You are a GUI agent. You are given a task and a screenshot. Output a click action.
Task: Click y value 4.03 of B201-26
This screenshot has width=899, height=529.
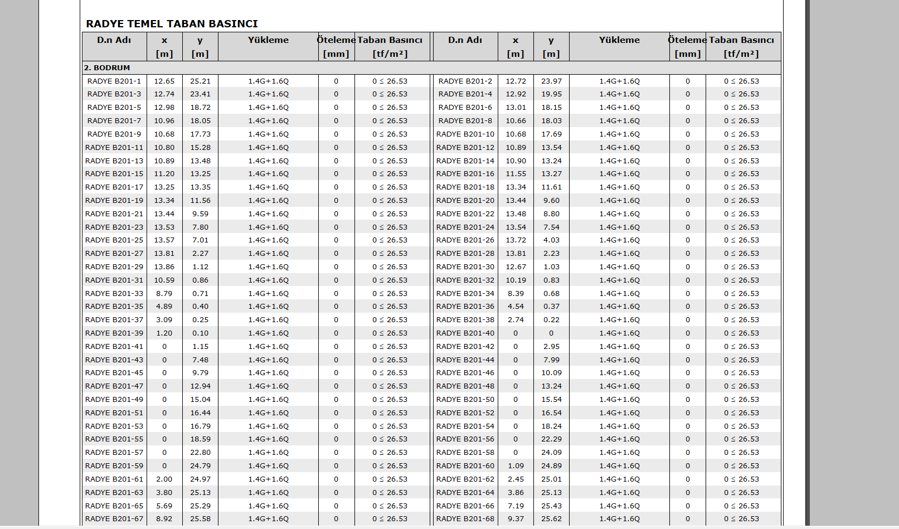tap(552, 240)
